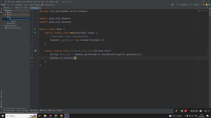
Task: Hide the Project panel with minus icon
Action: [x=28, y=8]
